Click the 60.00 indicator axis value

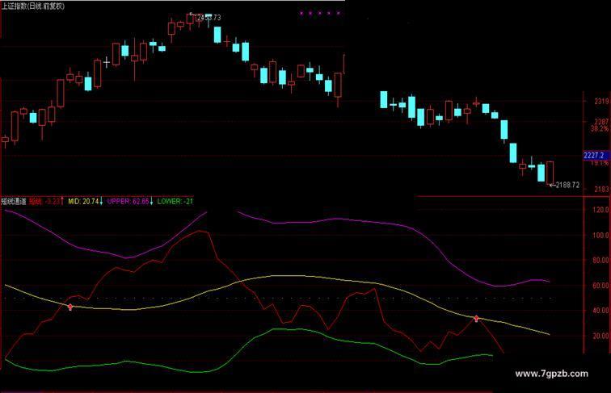tap(600, 285)
